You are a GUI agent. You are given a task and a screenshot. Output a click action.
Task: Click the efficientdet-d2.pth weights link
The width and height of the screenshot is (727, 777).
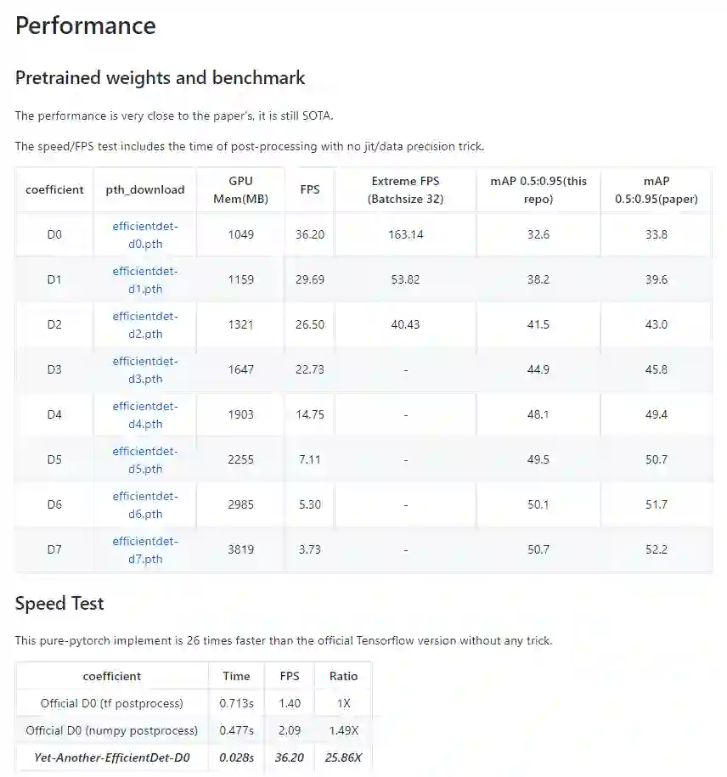point(145,324)
